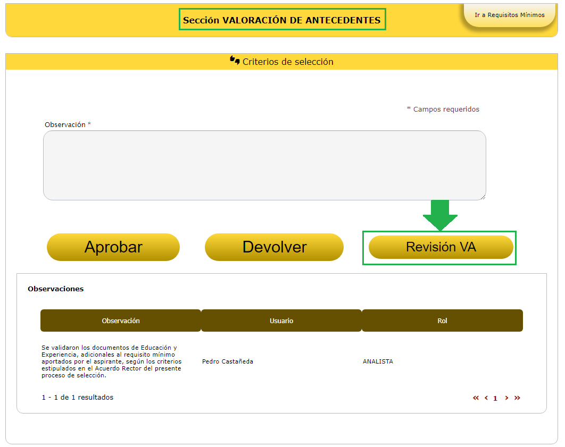Go to first page of observations
This screenshot has width=565, height=447.
click(476, 398)
